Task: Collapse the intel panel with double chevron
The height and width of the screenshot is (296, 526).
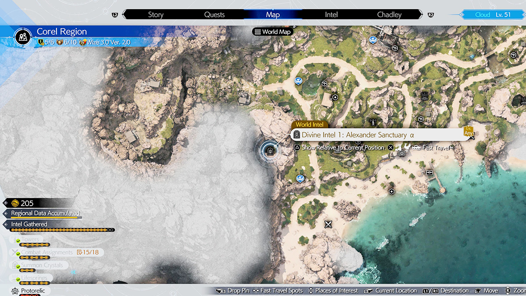Action: tap(74, 272)
